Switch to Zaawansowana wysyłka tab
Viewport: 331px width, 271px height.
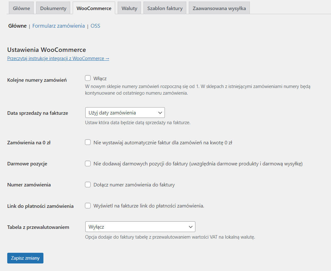(219, 8)
